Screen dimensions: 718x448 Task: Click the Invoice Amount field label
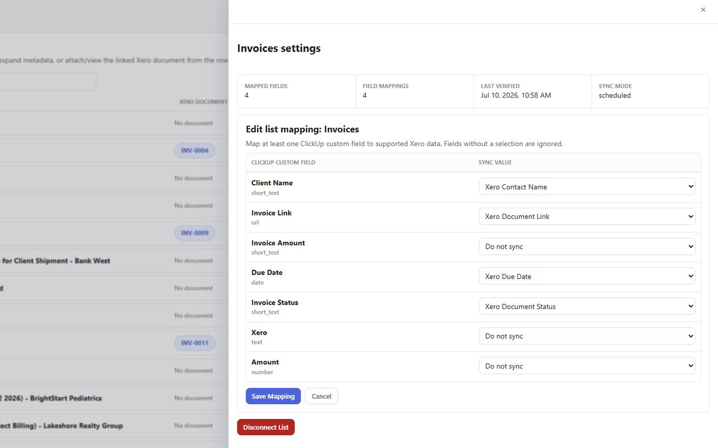pos(278,242)
